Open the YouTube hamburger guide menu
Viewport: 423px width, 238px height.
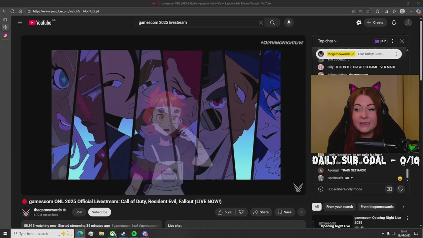click(20, 22)
